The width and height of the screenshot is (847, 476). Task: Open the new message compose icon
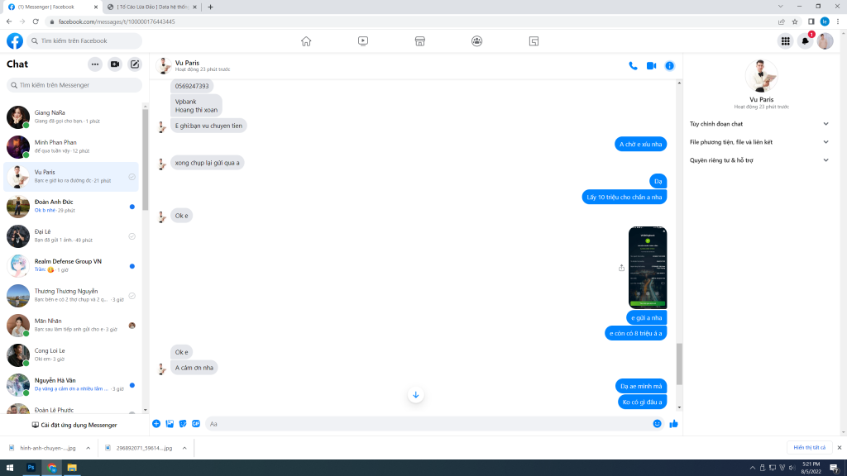(135, 64)
